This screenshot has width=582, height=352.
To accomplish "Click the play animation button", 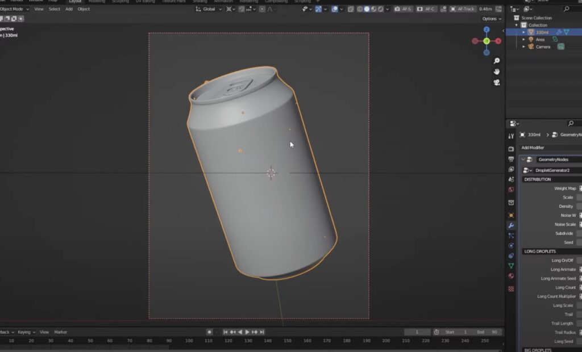I will point(247,332).
